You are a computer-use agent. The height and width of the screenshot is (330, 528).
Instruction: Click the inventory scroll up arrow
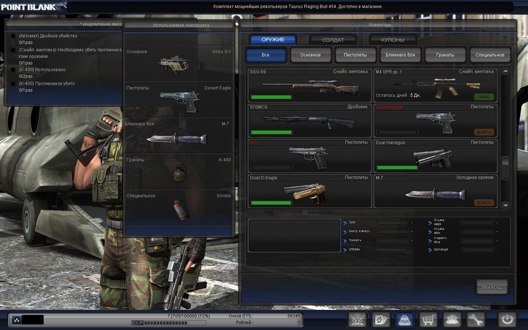(x=506, y=71)
